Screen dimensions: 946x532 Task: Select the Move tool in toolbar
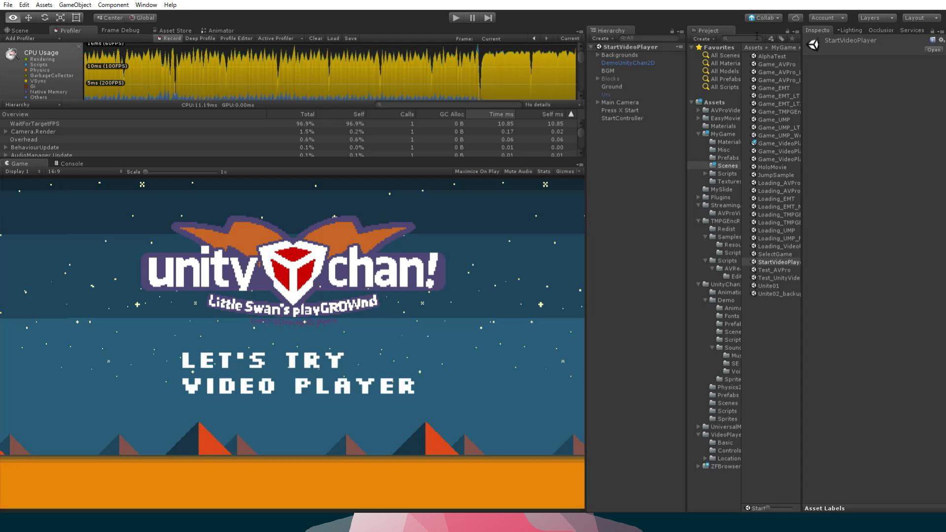click(x=29, y=18)
